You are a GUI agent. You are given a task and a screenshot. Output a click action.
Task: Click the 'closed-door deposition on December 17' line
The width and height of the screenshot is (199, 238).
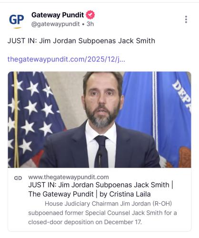pyautogui.click(x=85, y=222)
